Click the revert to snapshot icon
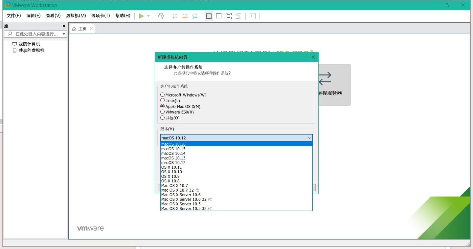Screen dimensions: 473x249 pyautogui.click(x=185, y=16)
